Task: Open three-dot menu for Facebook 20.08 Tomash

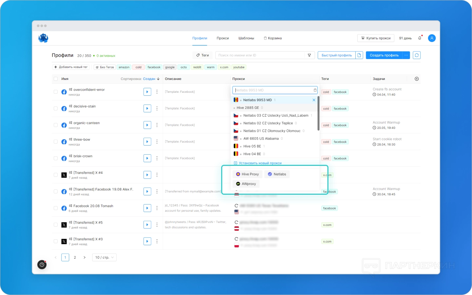Action: pyautogui.click(x=157, y=208)
